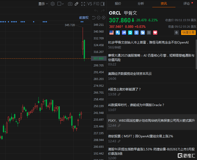The height and width of the screenshot is (160, 197).
Task: Click the 349.211 axis price label
Action: (x=98, y=25)
